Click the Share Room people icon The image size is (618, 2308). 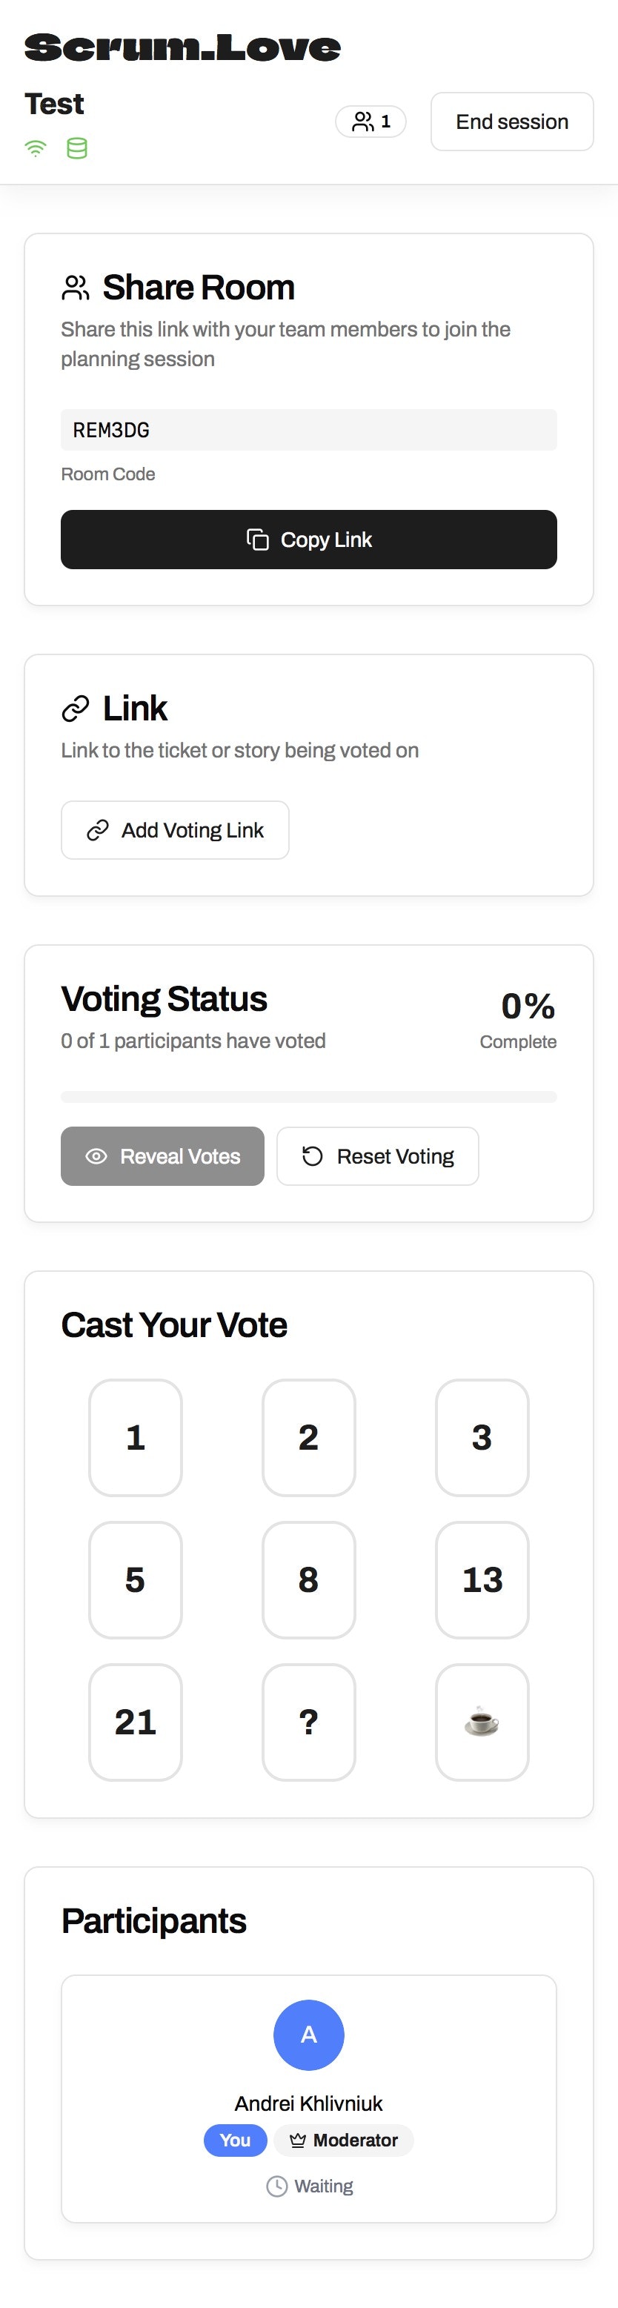pos(76,288)
